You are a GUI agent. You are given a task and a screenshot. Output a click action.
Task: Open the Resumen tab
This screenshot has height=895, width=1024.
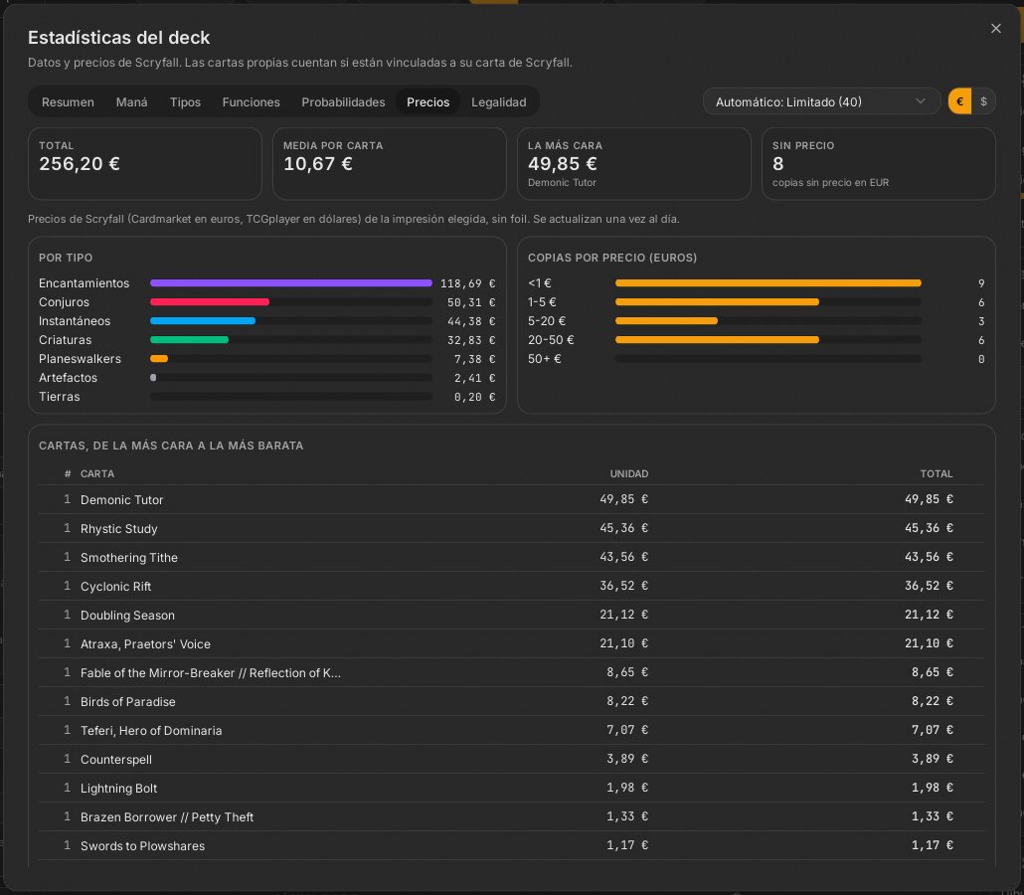pyautogui.click(x=68, y=101)
